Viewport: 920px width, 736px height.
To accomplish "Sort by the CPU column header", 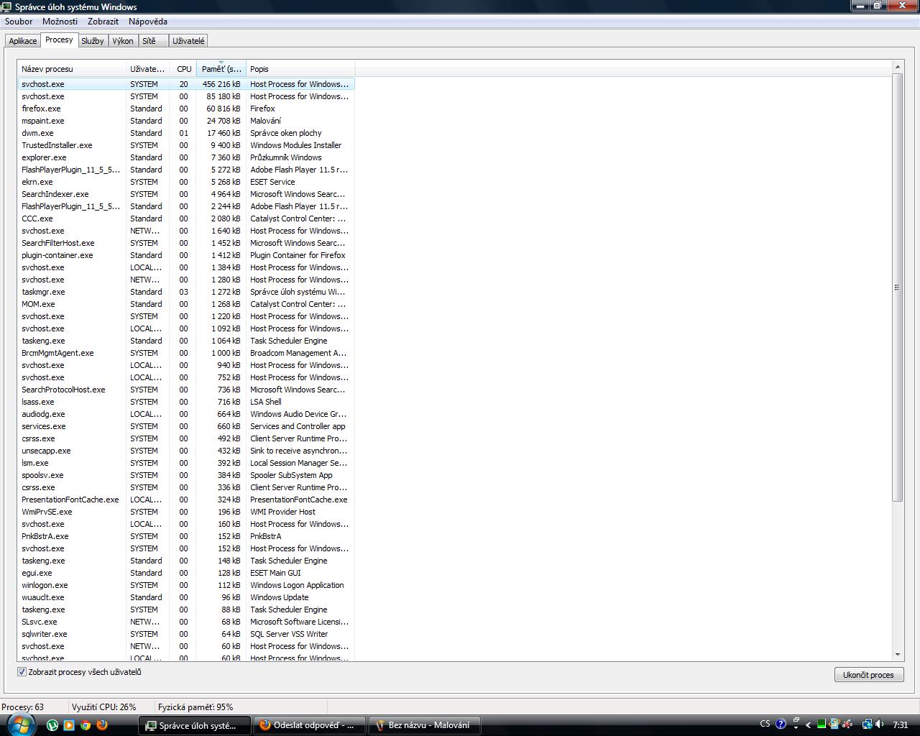I will coord(183,69).
